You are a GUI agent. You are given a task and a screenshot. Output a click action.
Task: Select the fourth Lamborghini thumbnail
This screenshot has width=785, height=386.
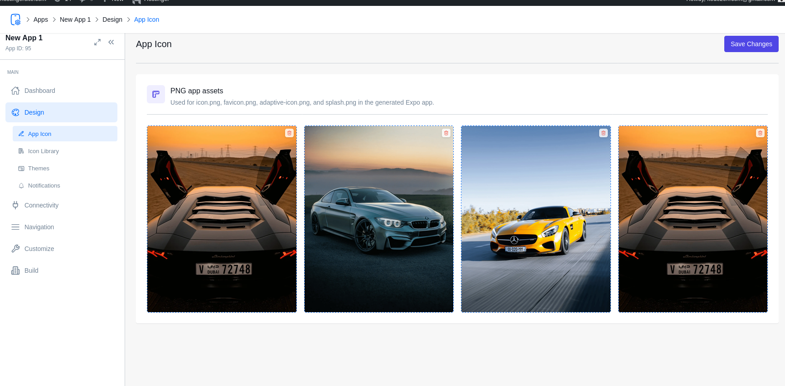click(693, 219)
